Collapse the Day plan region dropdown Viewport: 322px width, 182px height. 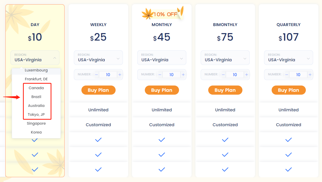[35, 58]
